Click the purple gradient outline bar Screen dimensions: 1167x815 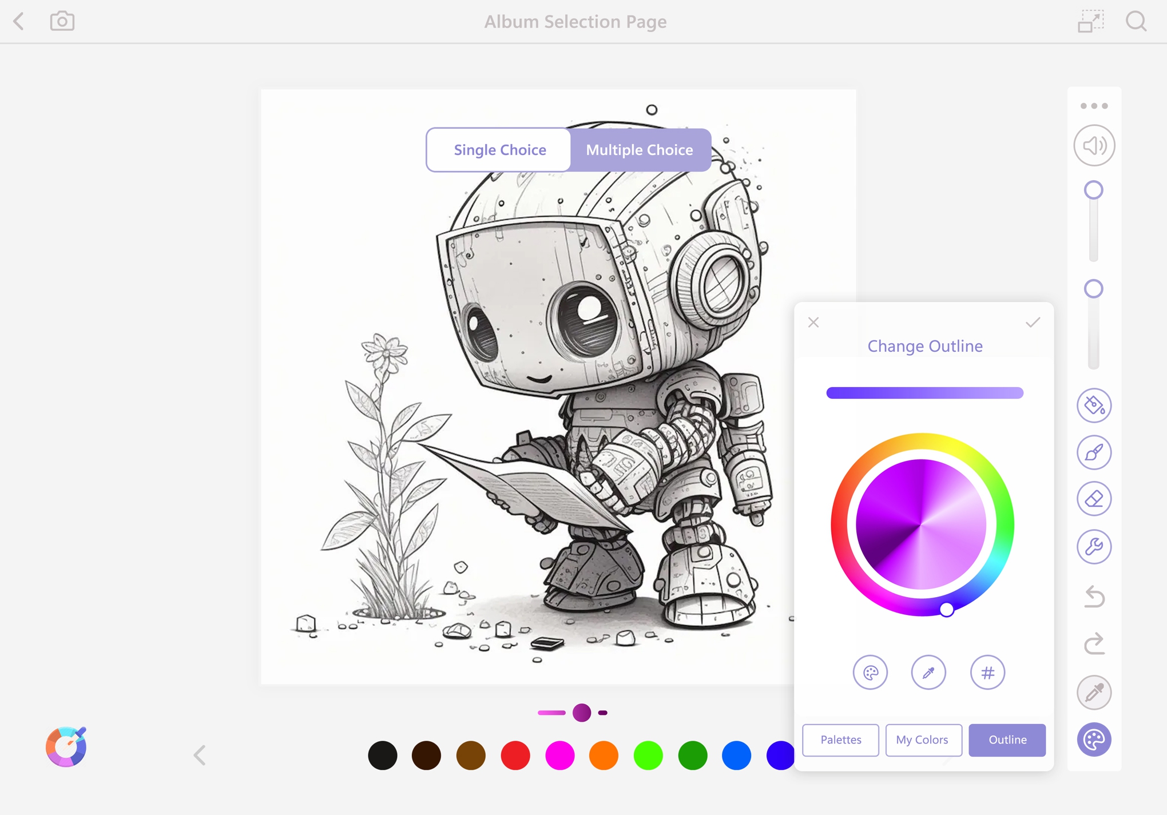tap(924, 393)
